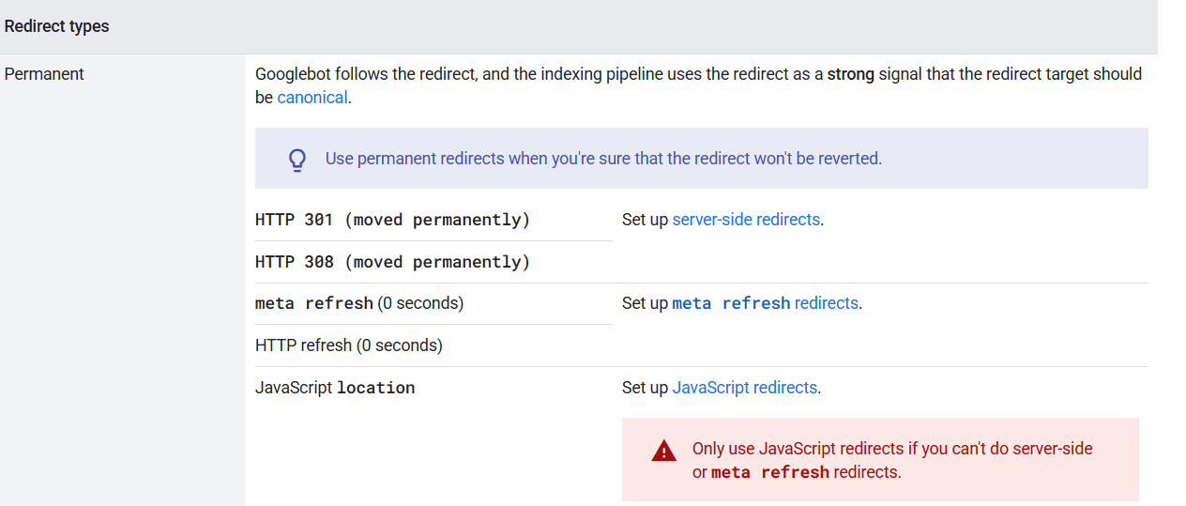Open the server-side redirects link

pyautogui.click(x=747, y=220)
